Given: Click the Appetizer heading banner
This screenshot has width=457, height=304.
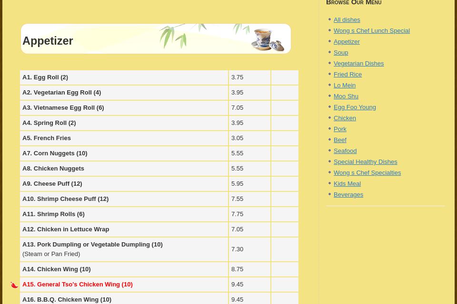Looking at the screenshot, I should pos(48,41).
